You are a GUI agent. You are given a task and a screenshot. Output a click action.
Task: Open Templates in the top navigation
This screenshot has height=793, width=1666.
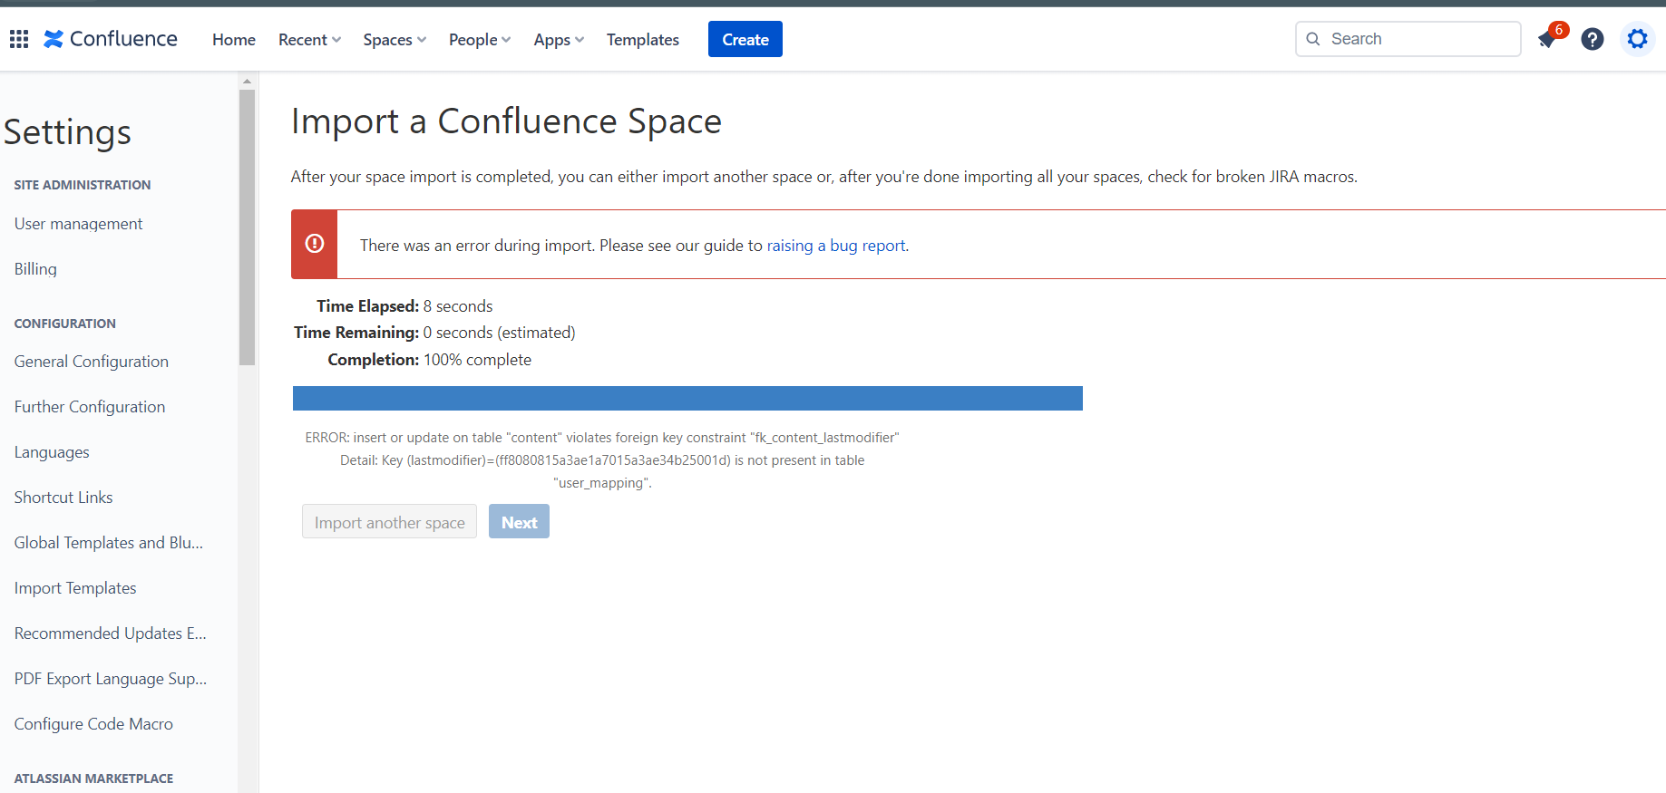(643, 40)
